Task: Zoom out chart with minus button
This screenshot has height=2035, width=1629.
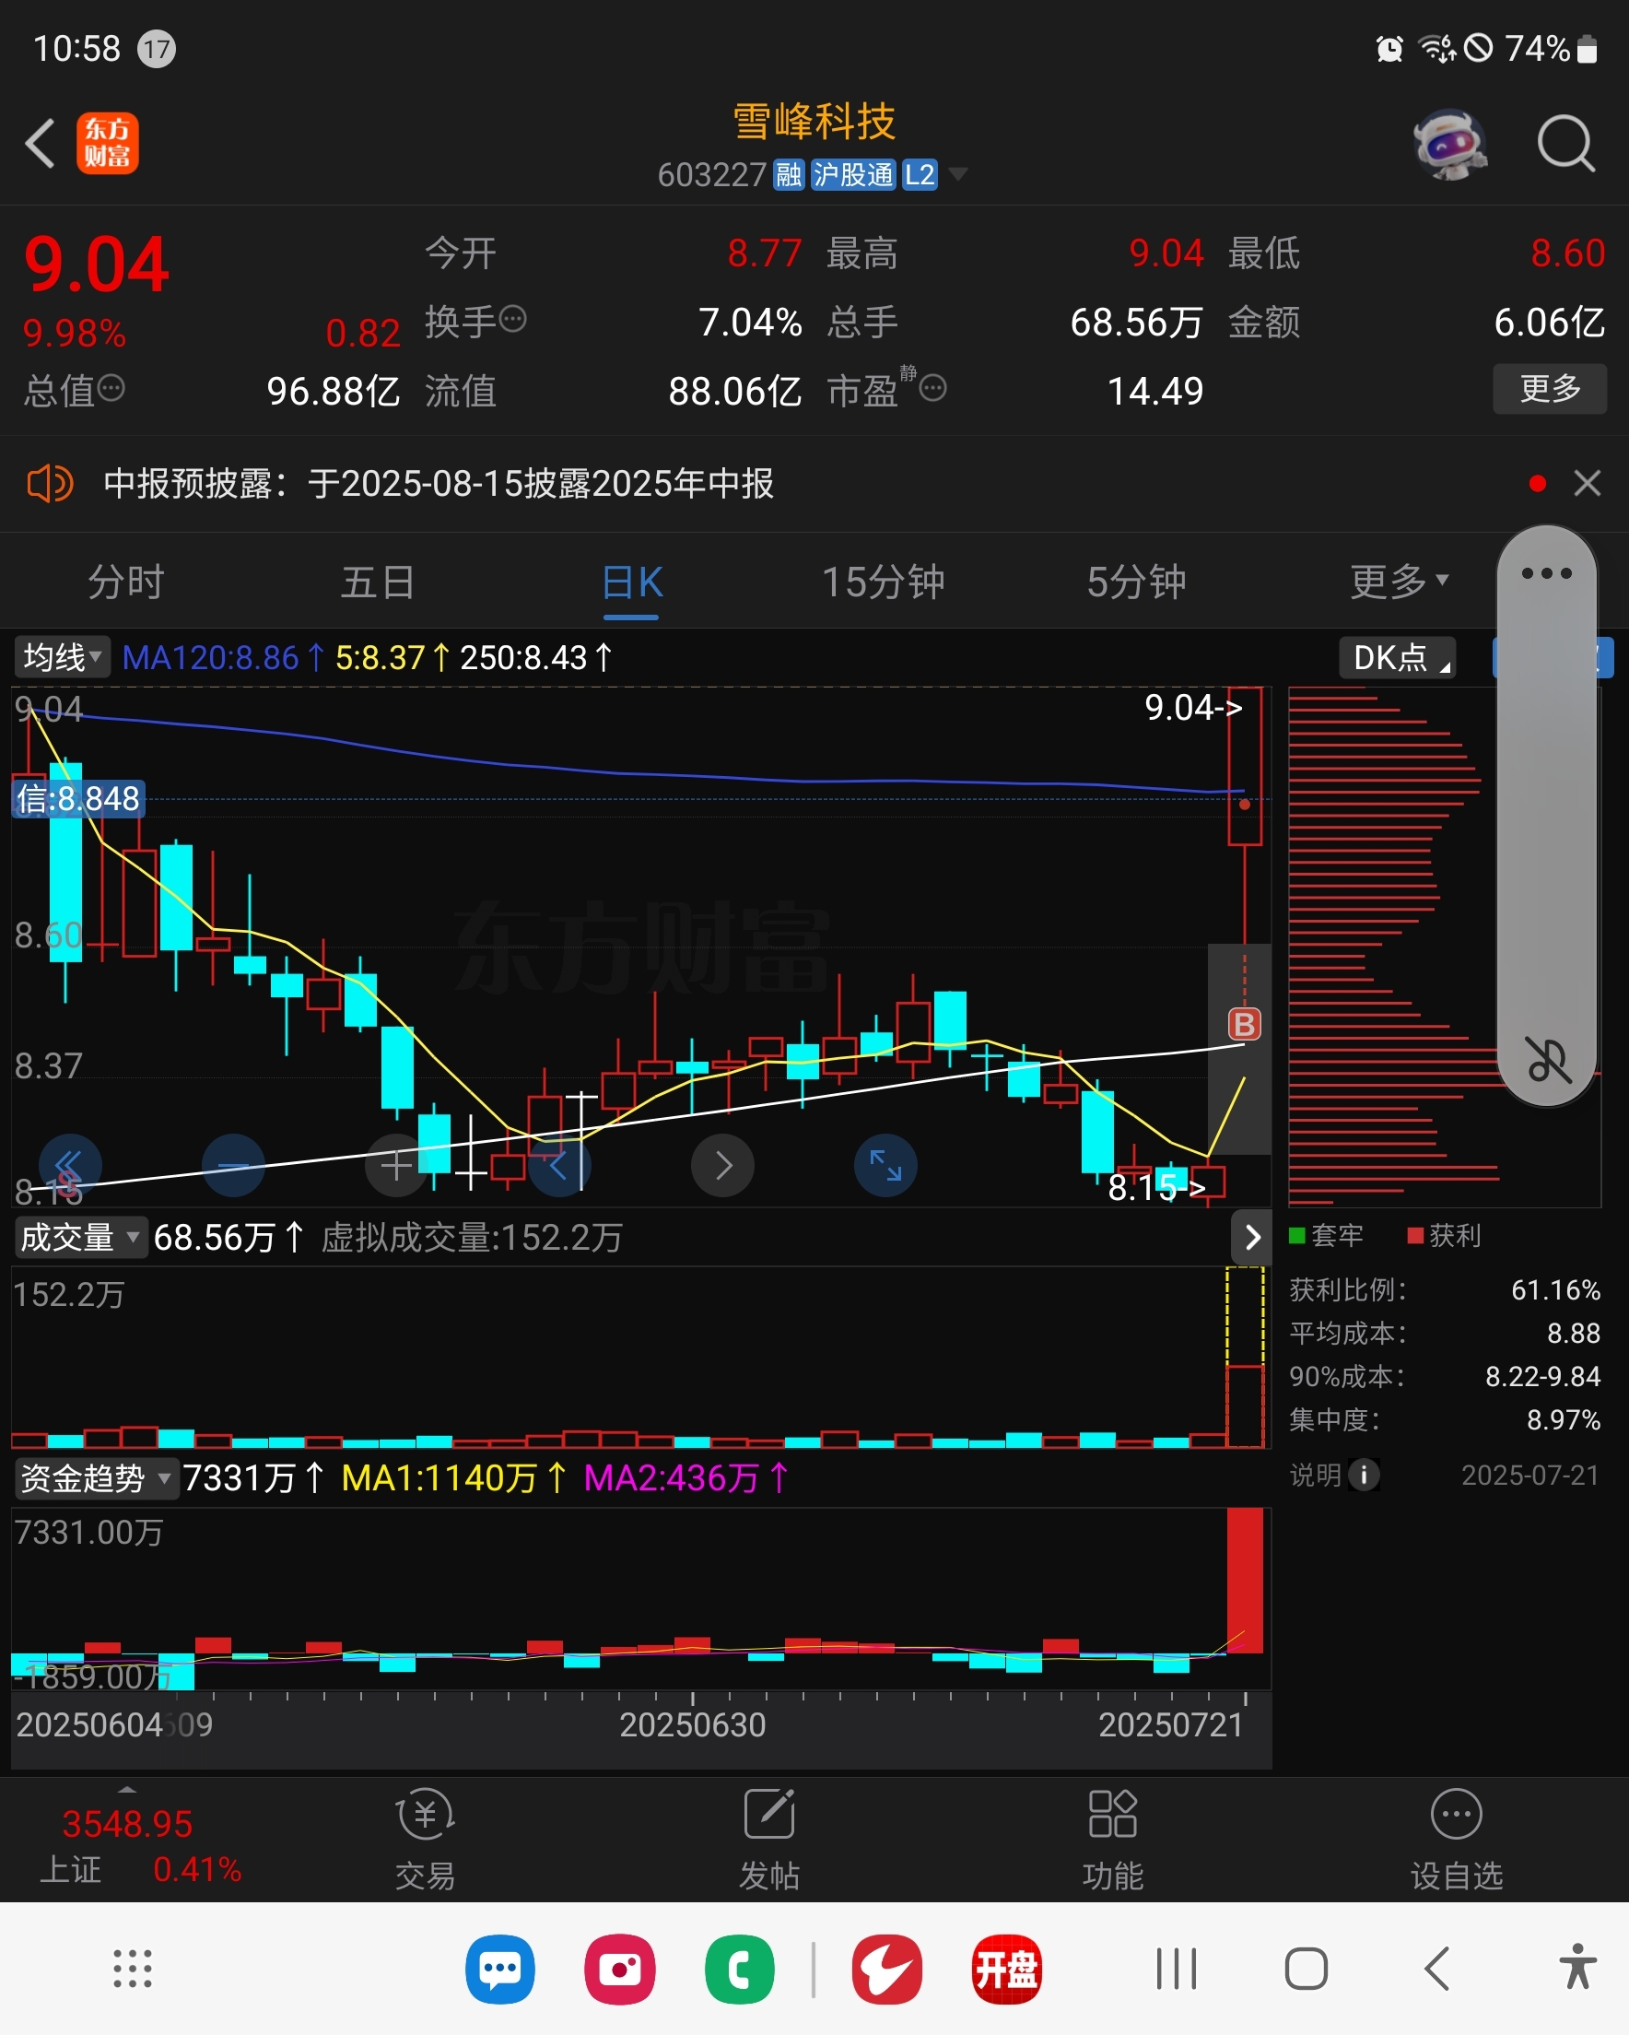Action: coord(233,1166)
